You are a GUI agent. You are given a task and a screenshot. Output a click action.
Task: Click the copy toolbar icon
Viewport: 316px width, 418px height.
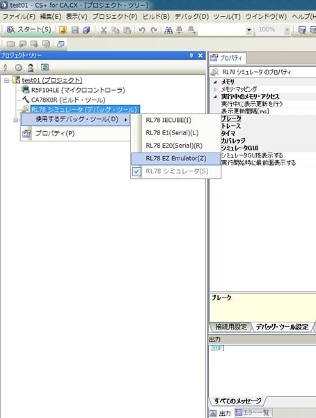tap(116, 30)
